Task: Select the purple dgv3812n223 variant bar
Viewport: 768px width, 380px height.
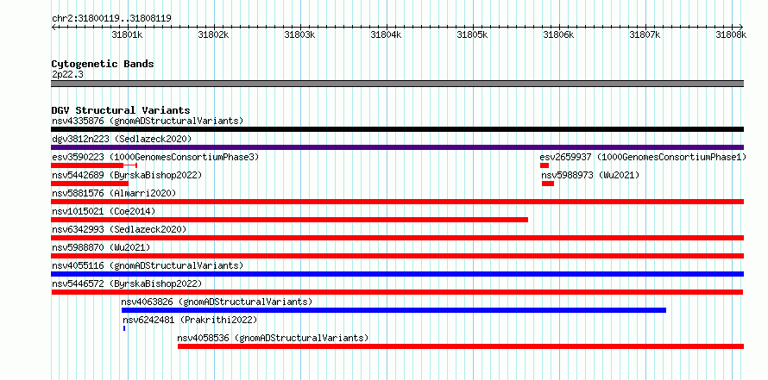Action: point(397,147)
